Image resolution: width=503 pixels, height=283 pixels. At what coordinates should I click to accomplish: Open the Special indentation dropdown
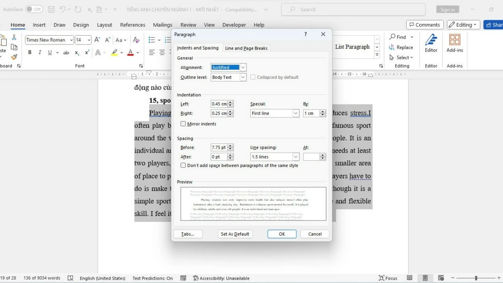click(296, 113)
